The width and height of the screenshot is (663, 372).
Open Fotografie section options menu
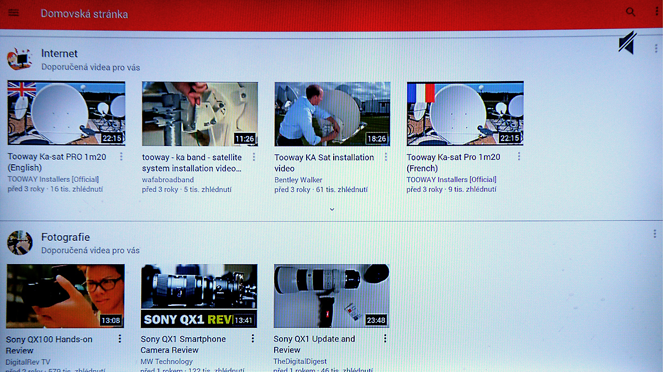point(655,234)
